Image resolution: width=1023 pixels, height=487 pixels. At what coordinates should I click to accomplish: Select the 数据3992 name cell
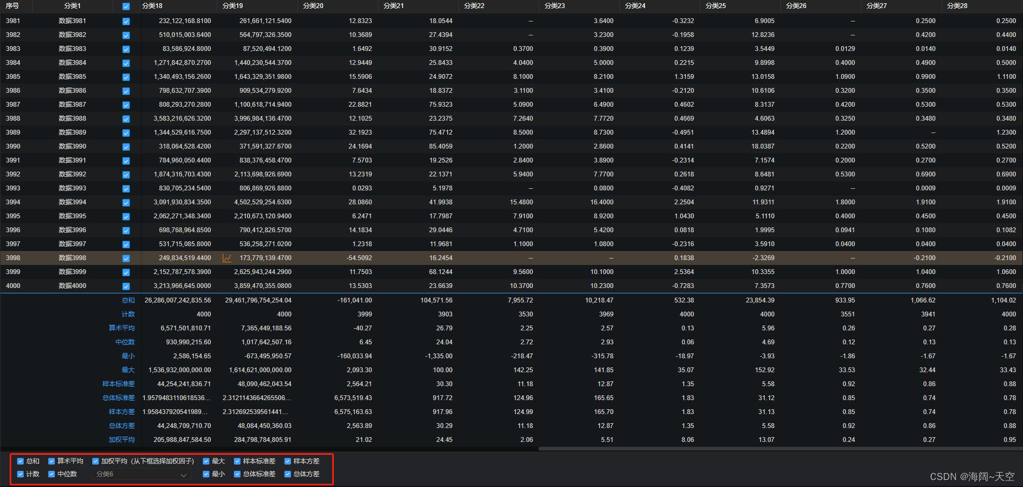[x=72, y=174]
